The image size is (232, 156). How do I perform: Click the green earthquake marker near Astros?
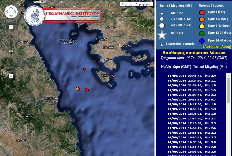click(x=26, y=27)
